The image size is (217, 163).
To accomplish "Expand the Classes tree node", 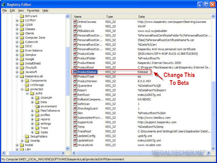I will 17,29.
